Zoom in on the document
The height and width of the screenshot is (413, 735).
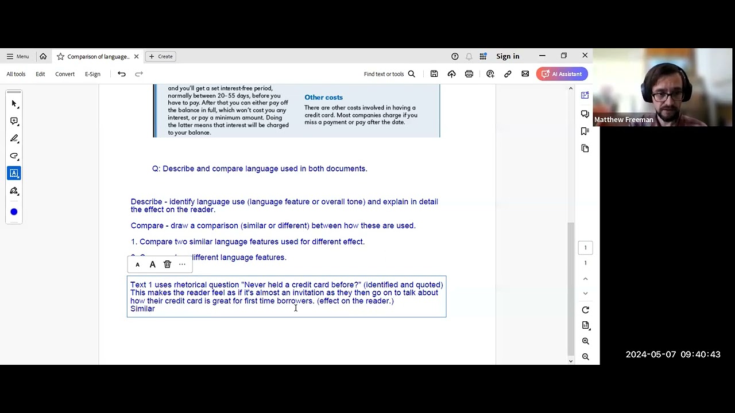pyautogui.click(x=586, y=341)
